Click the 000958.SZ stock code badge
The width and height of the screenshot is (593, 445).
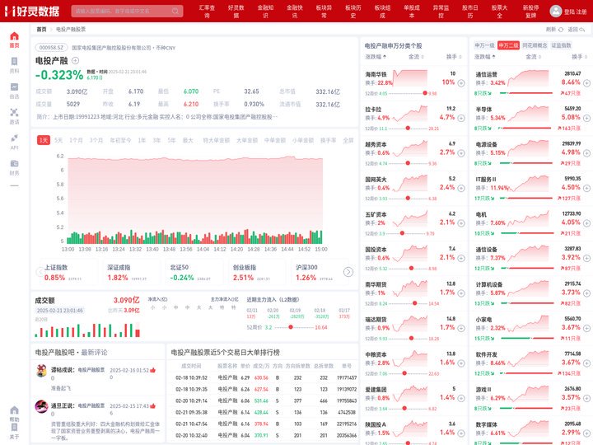pos(51,48)
